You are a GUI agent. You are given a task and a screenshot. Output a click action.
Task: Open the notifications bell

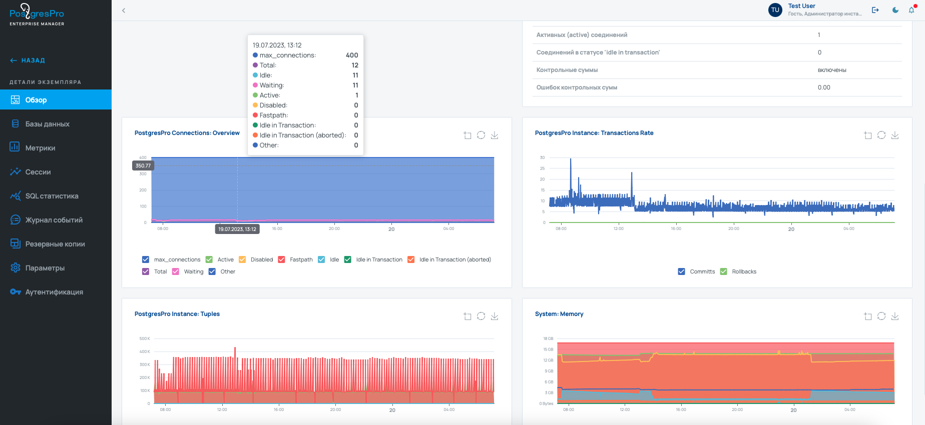[911, 10]
